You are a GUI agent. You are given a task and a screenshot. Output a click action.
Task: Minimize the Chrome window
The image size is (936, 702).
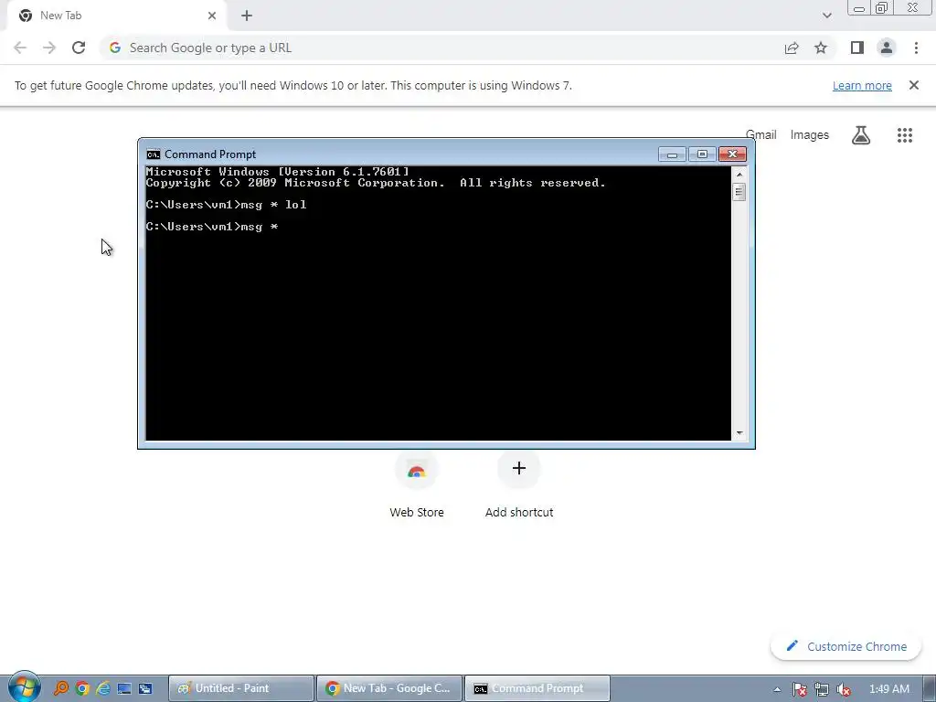pos(859,8)
